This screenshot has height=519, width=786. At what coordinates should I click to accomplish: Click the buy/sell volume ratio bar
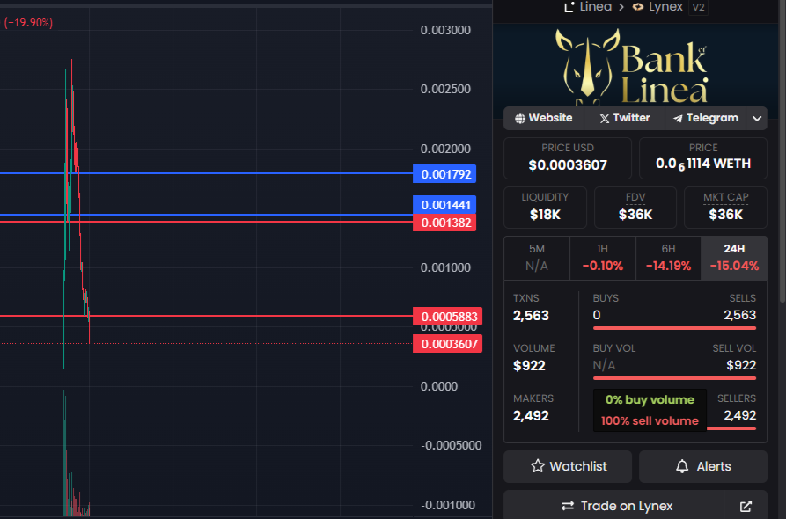click(674, 378)
